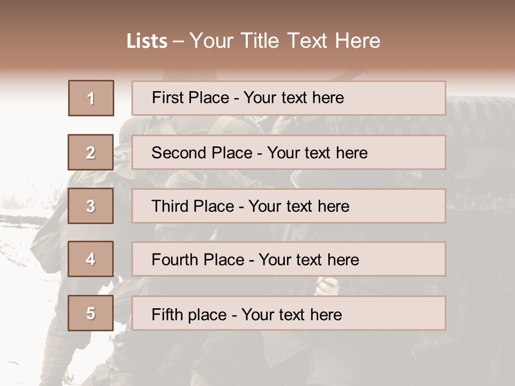Select the number 1 box

[91, 98]
